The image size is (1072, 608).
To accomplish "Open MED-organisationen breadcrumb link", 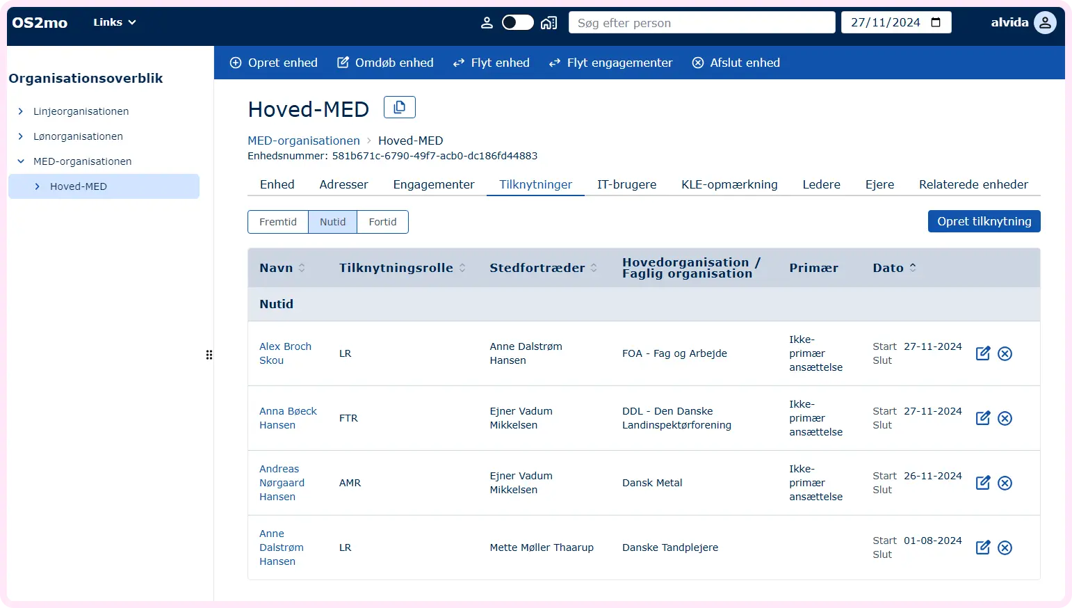I will click(304, 141).
